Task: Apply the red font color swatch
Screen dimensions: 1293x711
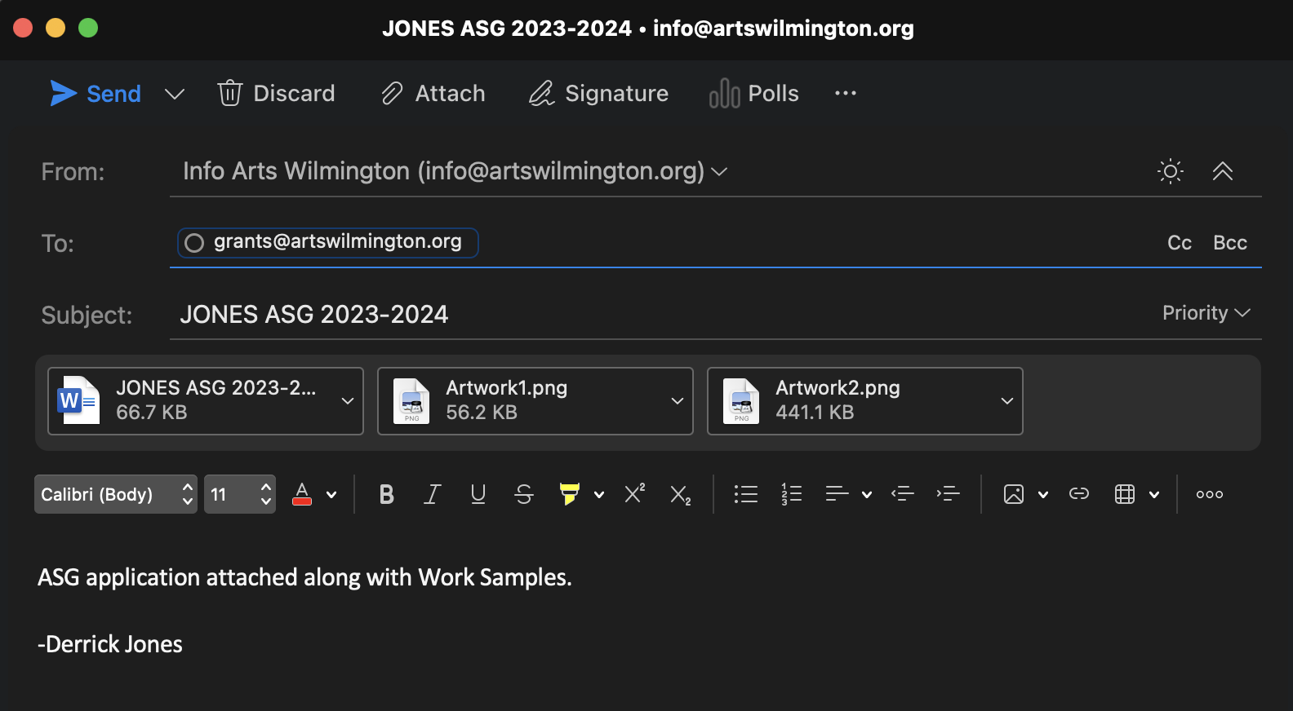Action: (302, 494)
